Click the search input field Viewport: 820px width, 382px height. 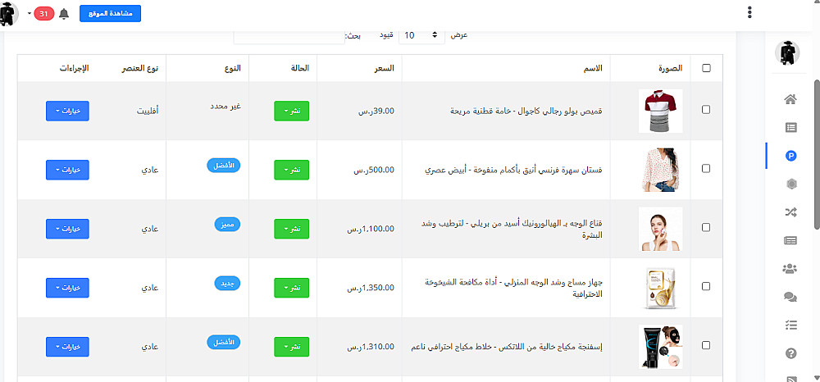point(289,36)
